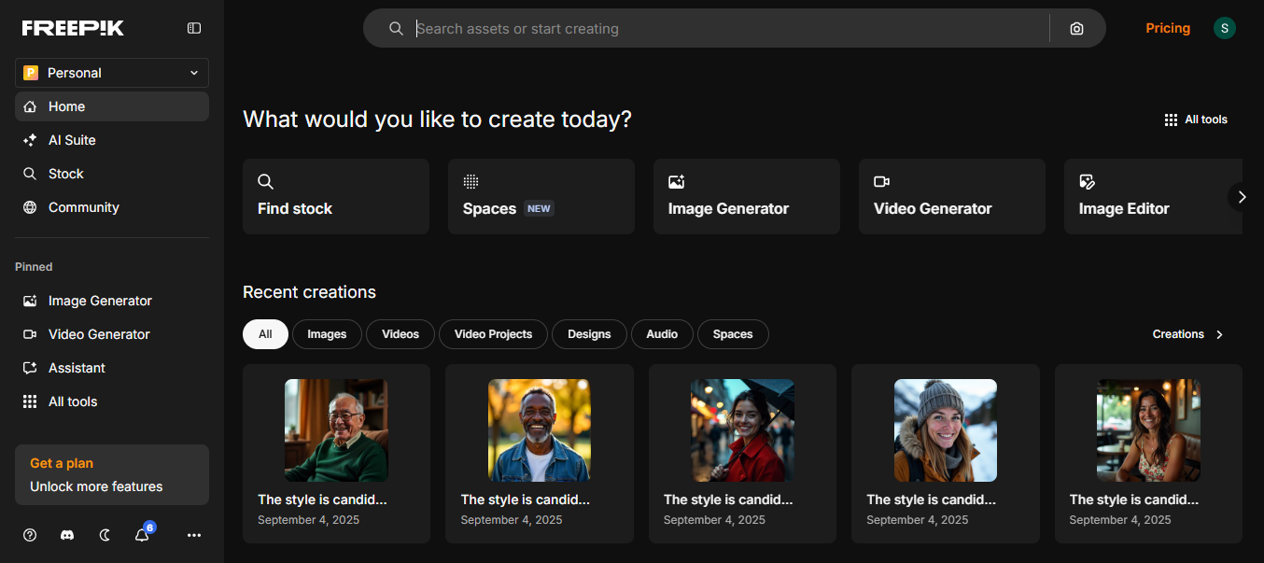The height and width of the screenshot is (563, 1264).
Task: Click the Pricing link
Action: [1168, 28]
